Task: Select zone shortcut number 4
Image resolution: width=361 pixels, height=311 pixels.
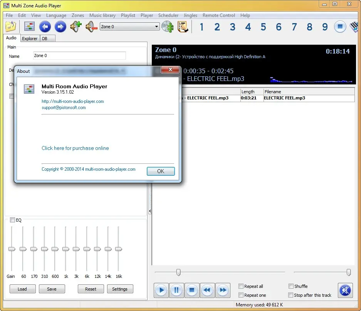Action: [x=248, y=27]
